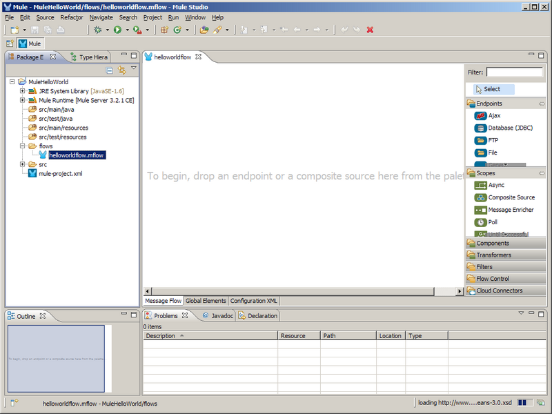Click the Ajax endpoint palette icon
The image size is (552, 414).
point(480,115)
